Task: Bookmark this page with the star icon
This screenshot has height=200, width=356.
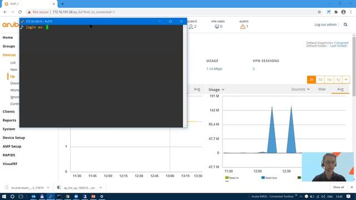Action: click(319, 12)
